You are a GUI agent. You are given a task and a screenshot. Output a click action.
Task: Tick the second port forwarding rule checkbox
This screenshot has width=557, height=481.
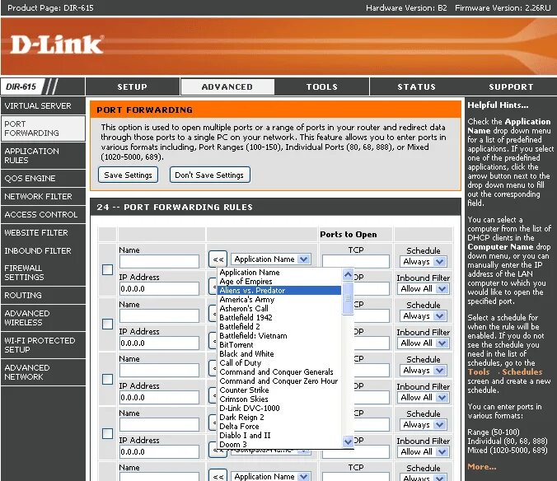coord(107,324)
